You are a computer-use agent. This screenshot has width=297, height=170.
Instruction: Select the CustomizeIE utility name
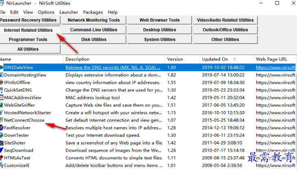pyautogui.click(x=17, y=166)
